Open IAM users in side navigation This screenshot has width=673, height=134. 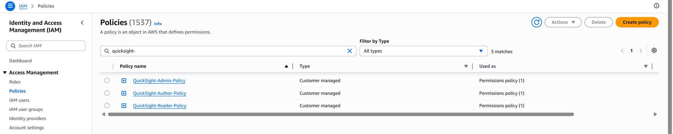point(19,100)
